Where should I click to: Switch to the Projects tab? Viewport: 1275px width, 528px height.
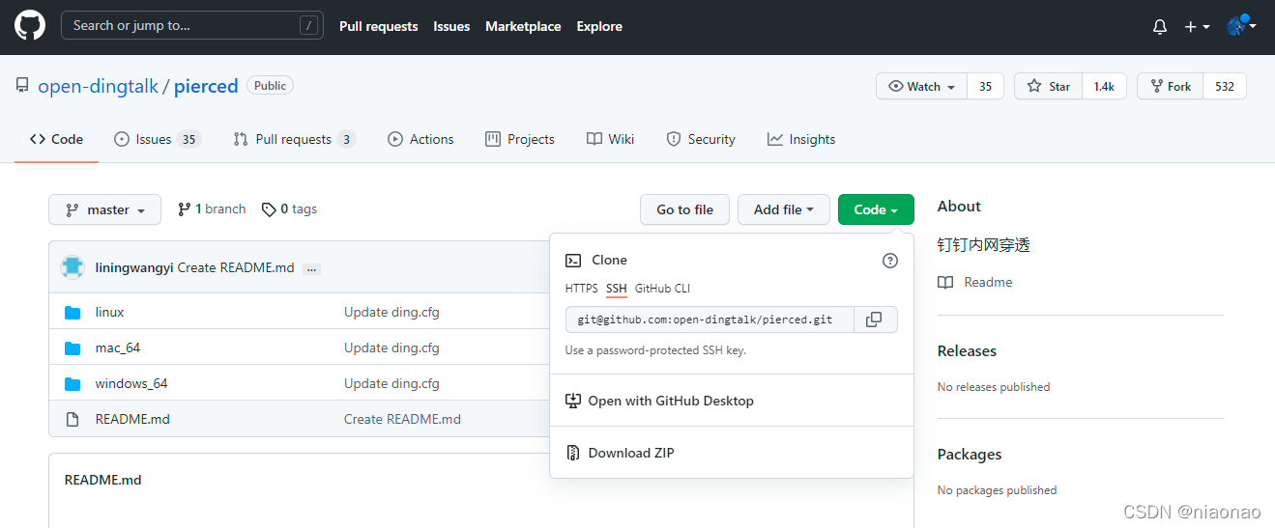[520, 139]
